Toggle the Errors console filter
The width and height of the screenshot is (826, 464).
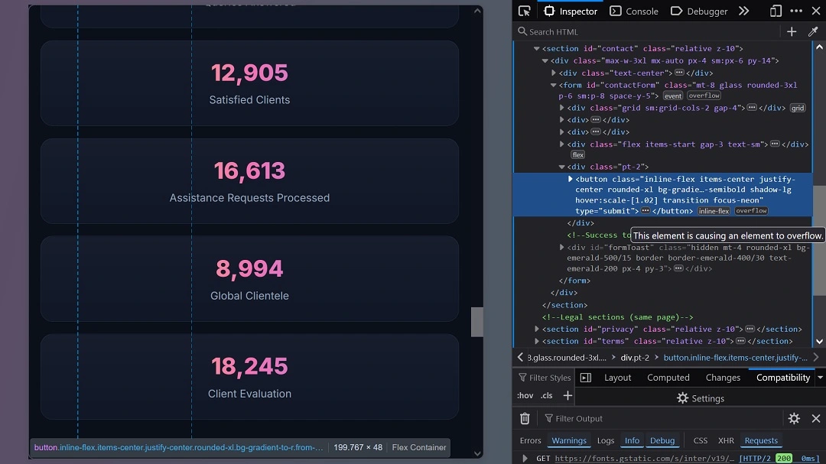tap(530, 441)
